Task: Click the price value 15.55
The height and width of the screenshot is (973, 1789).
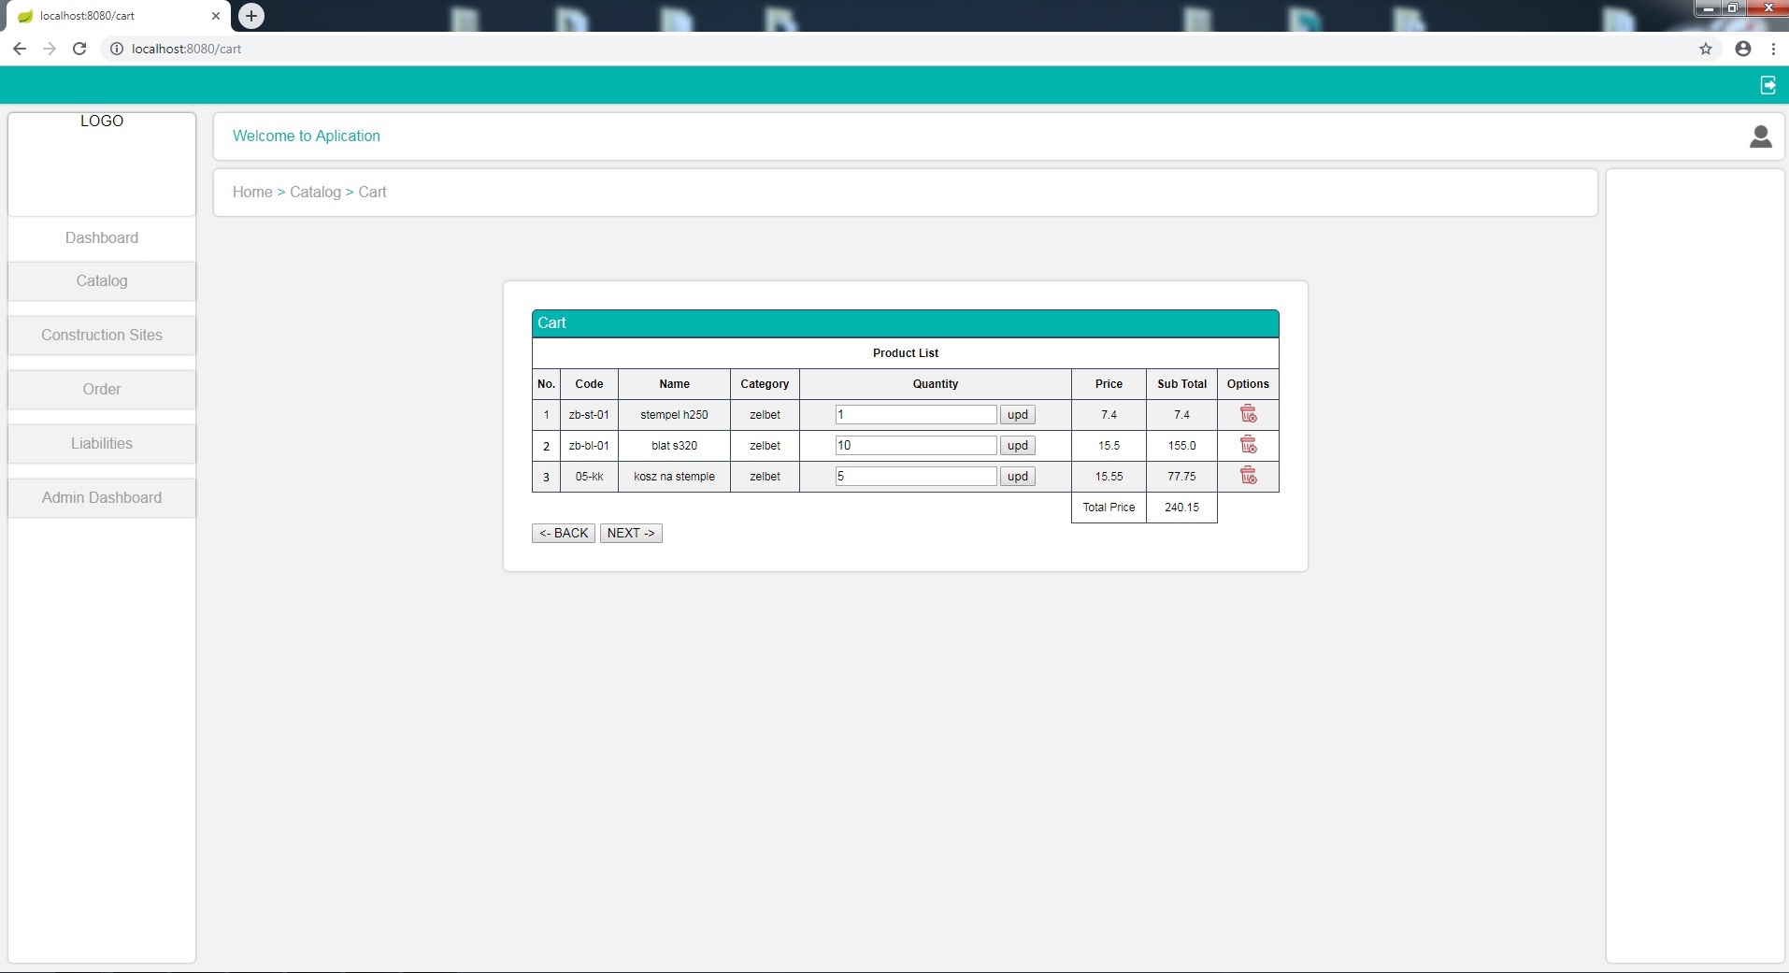Action: (x=1109, y=476)
